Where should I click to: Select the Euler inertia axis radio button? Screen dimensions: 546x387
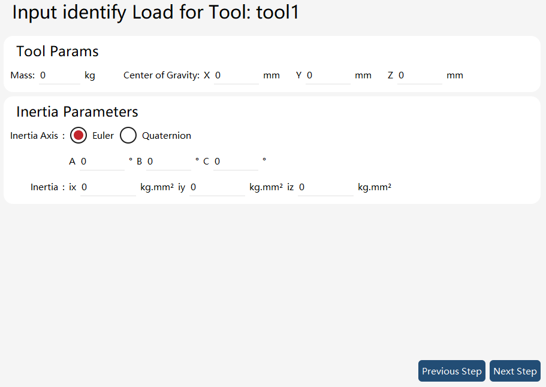tap(79, 135)
